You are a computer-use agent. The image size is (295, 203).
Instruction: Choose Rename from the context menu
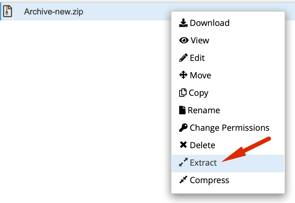pos(204,110)
